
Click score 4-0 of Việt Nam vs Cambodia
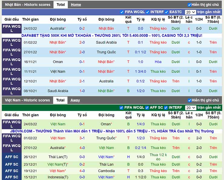coord(82,171)
